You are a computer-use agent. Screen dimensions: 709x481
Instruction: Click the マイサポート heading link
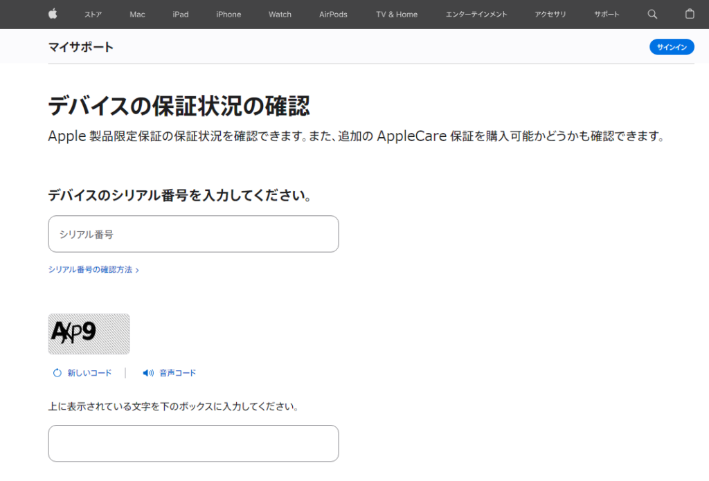coord(81,47)
